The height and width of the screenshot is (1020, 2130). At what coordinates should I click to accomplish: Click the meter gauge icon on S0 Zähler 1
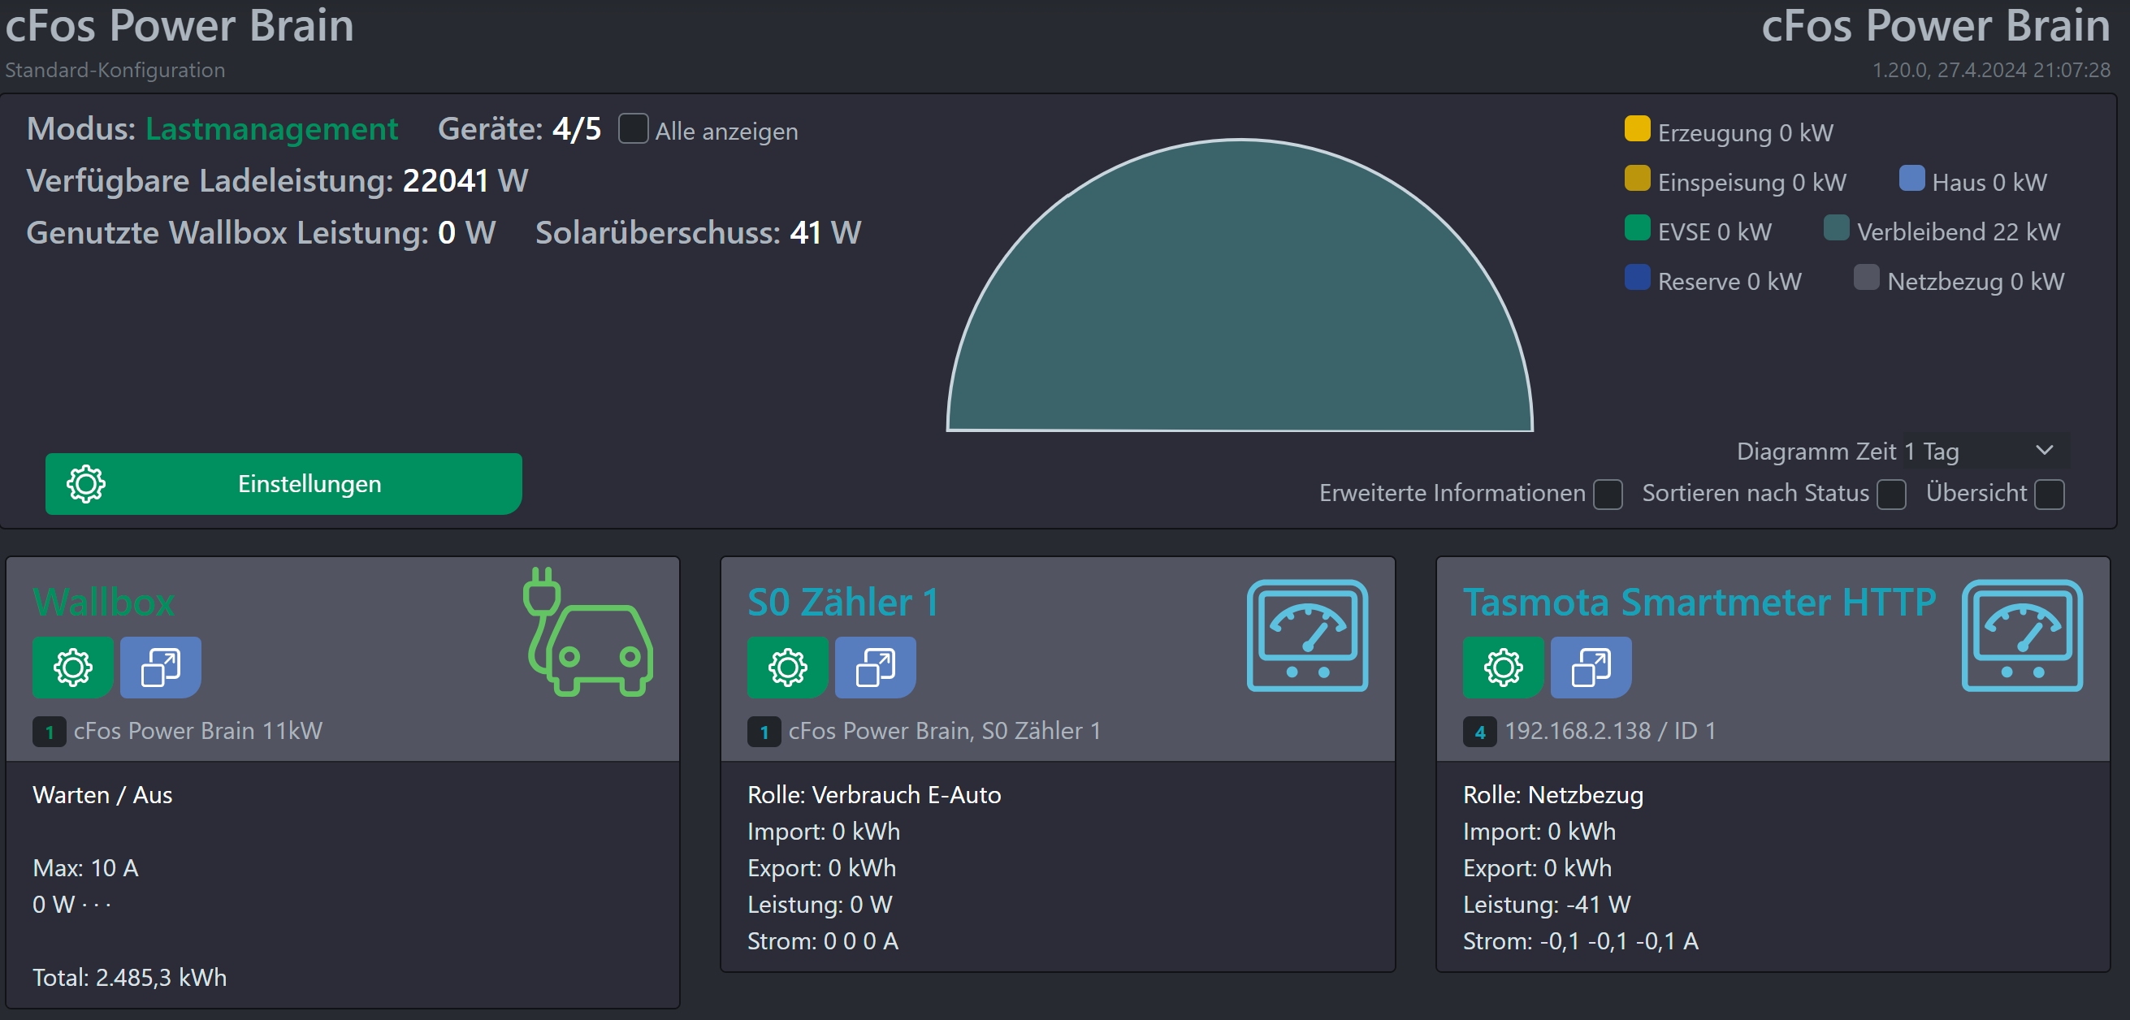(x=1307, y=635)
